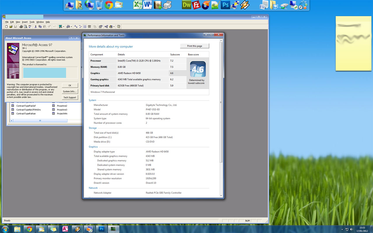Click the 4.6 base score badge
Screen dimensions: 373x233
pyautogui.click(x=198, y=69)
